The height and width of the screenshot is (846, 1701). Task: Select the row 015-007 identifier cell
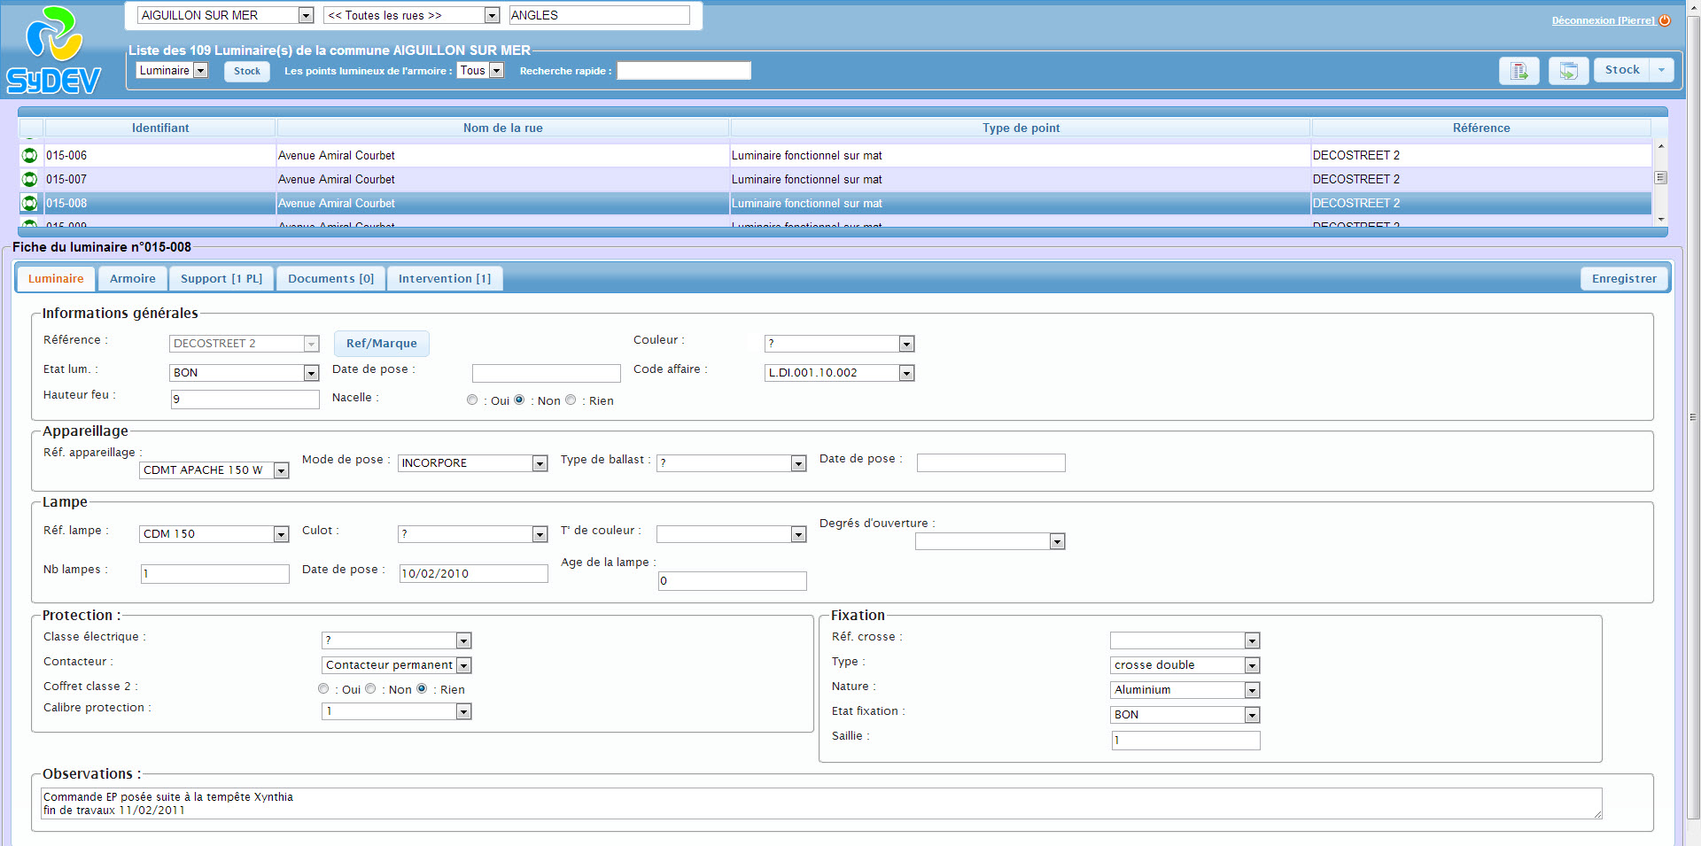159,179
